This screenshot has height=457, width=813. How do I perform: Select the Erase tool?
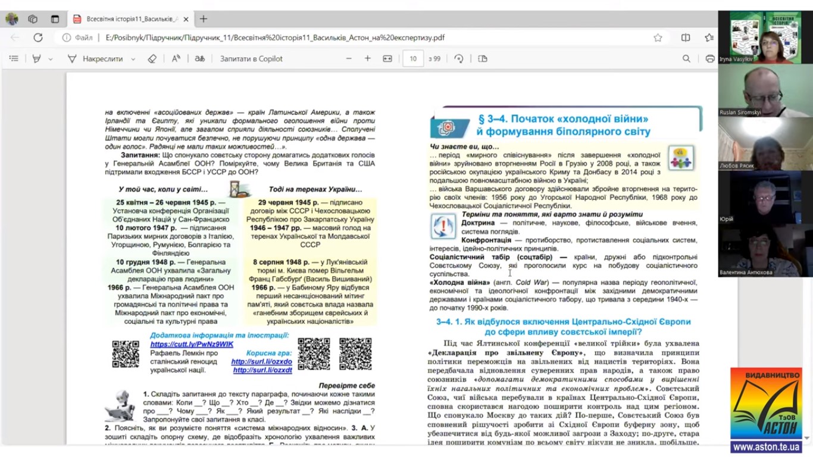point(152,59)
